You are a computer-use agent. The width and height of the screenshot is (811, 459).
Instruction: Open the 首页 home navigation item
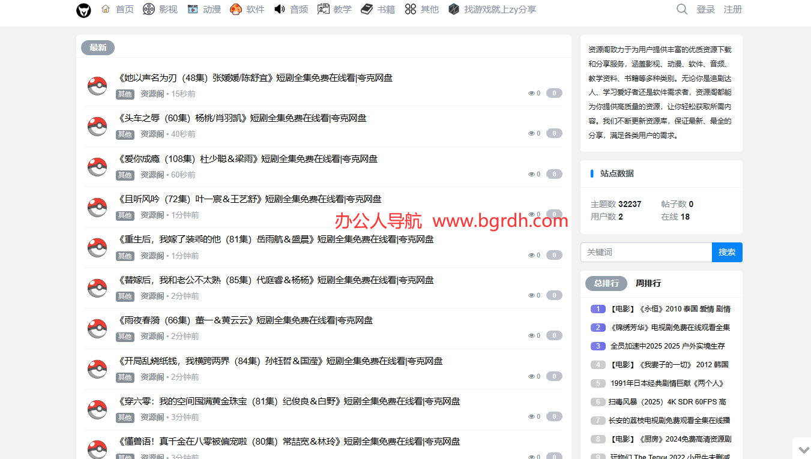[118, 10]
